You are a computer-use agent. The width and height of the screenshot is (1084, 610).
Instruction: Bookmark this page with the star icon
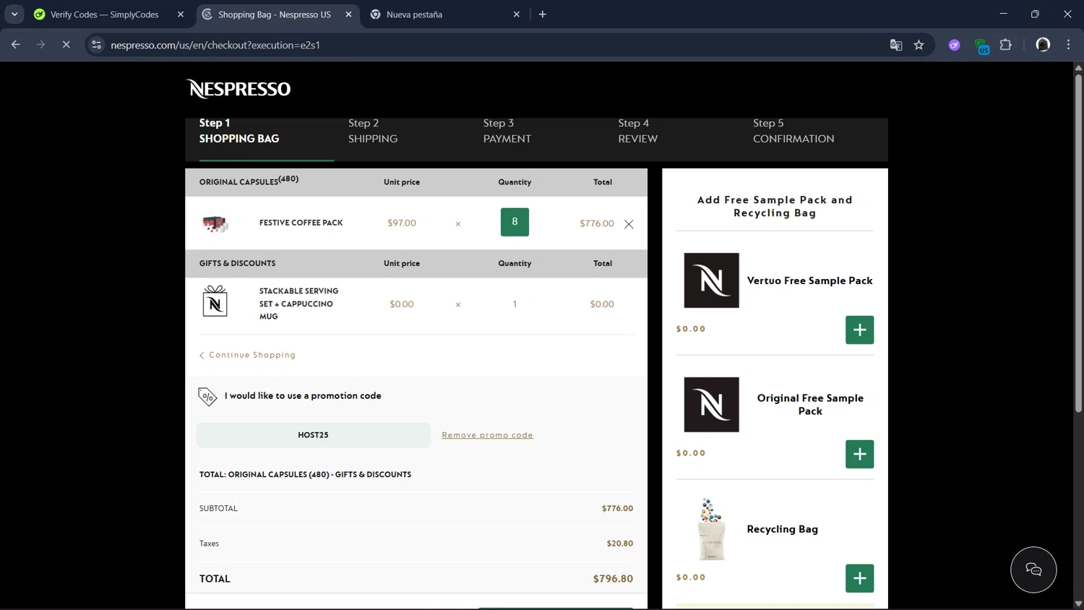tap(919, 45)
